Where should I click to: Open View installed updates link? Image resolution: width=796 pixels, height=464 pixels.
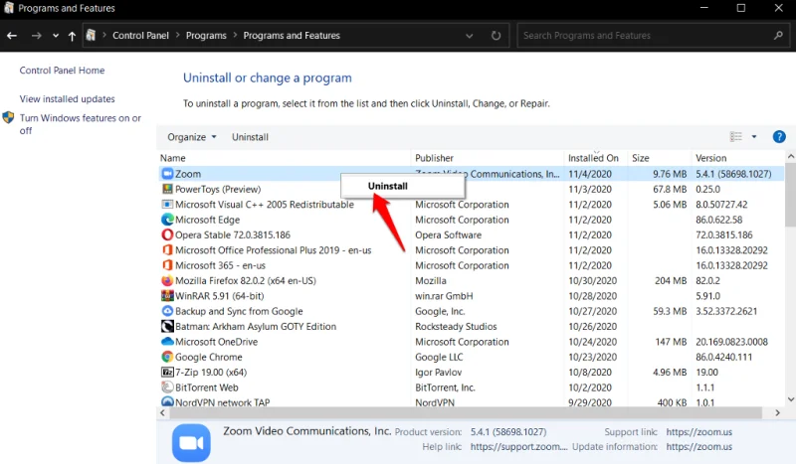coord(67,99)
